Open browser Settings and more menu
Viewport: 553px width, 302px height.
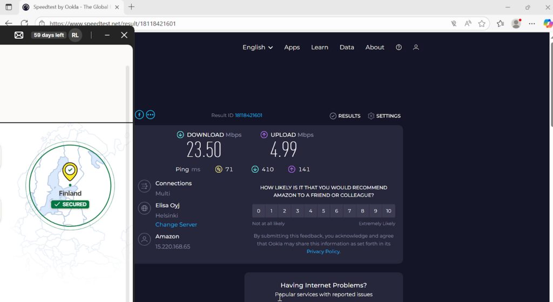coord(532,24)
